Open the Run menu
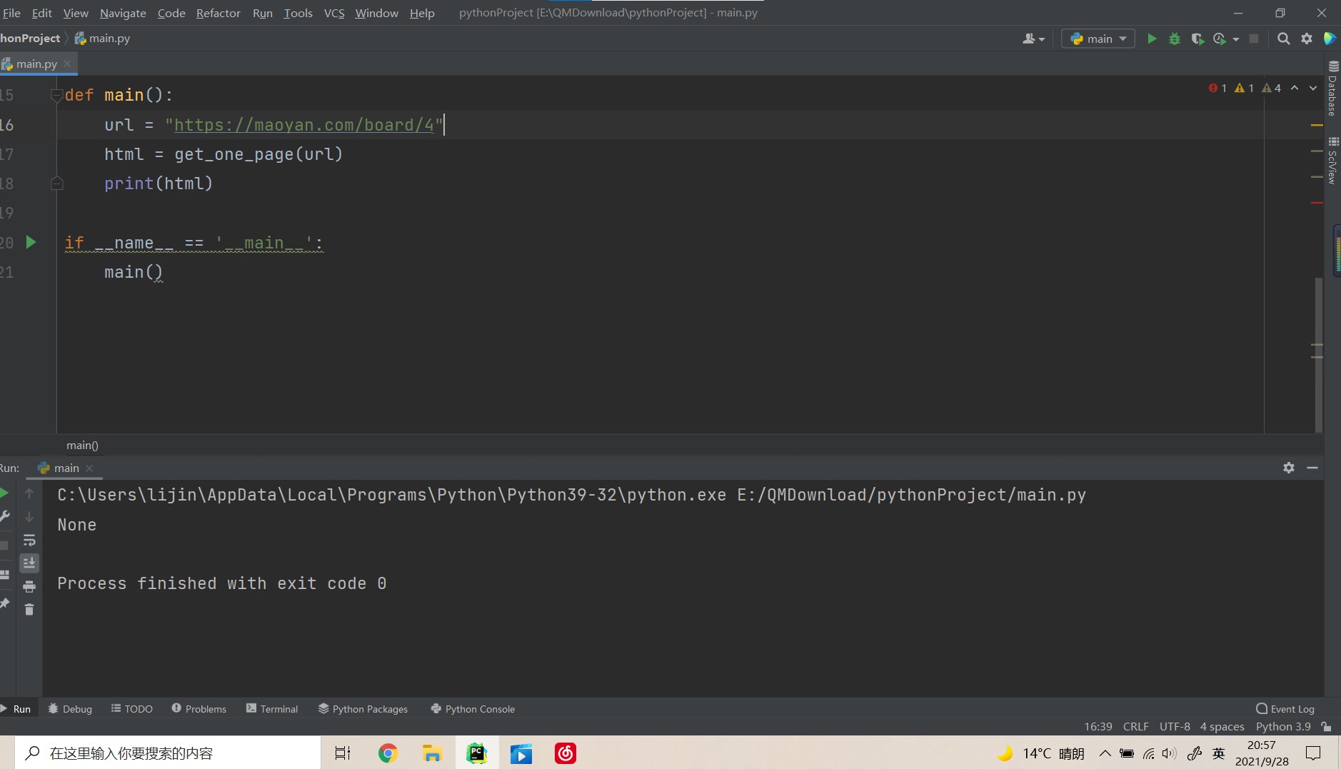 [x=263, y=13]
